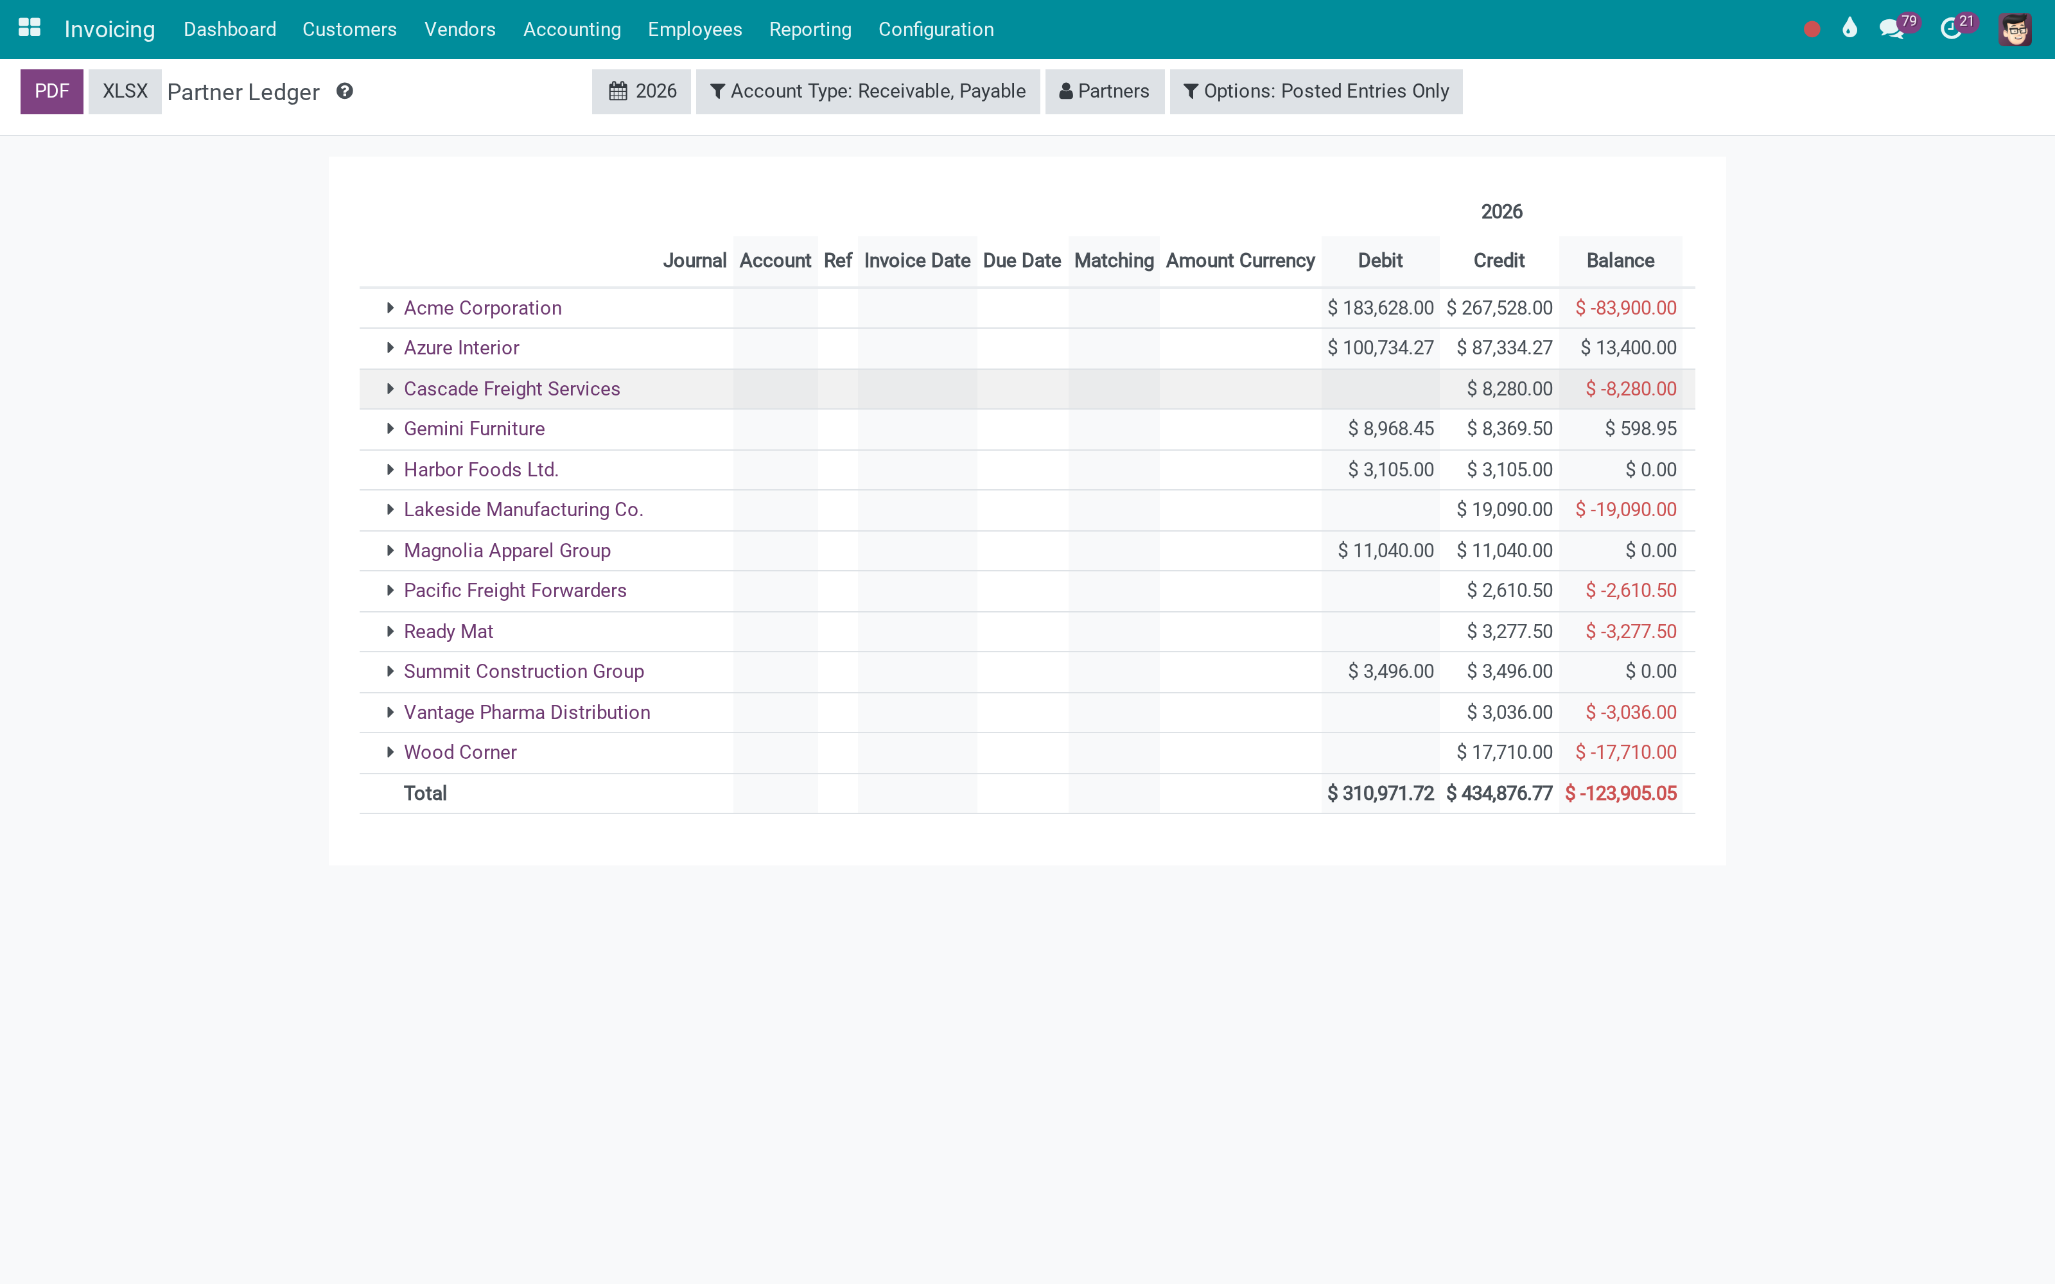
Task: Click Gemini Furniture balance $ 598.95
Action: click(x=1641, y=428)
